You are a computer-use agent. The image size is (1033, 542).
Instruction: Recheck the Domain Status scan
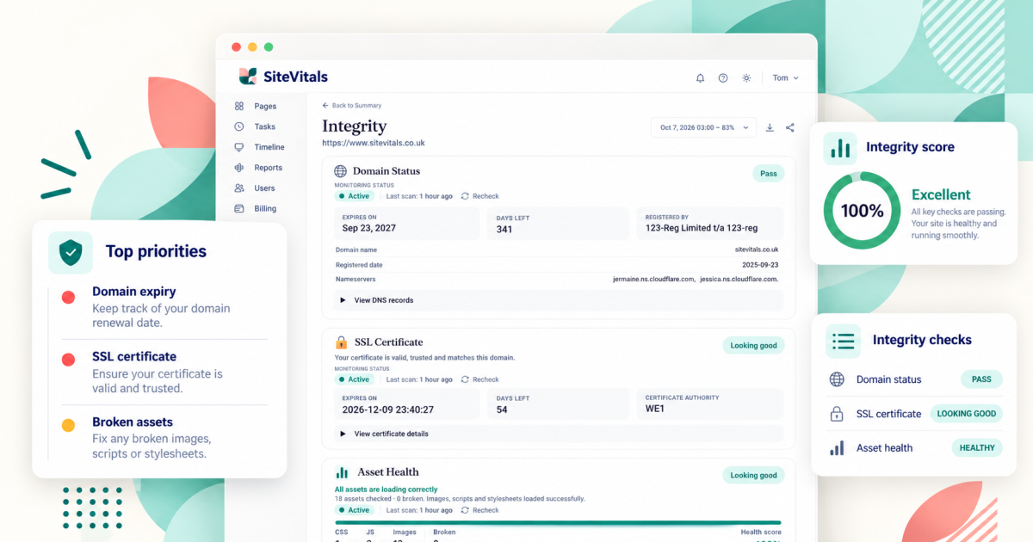point(480,196)
